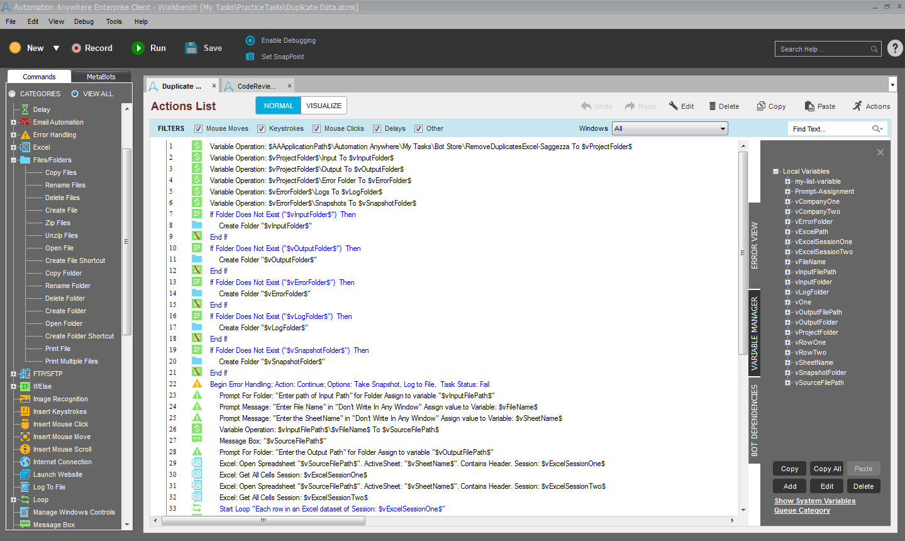Click the Record icon in toolbar
This screenshot has height=541, width=905.
click(x=76, y=48)
